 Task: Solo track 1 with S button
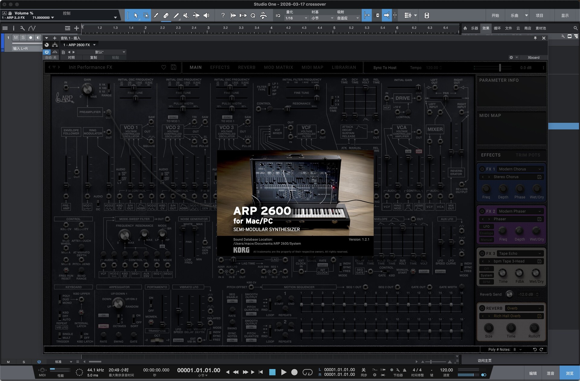tap(23, 37)
